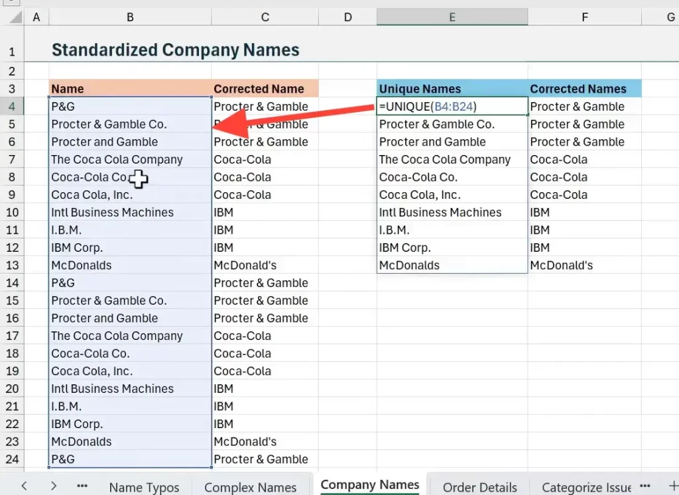679x495 pixels.
Task: Select row 13 header
Action: (x=13, y=265)
